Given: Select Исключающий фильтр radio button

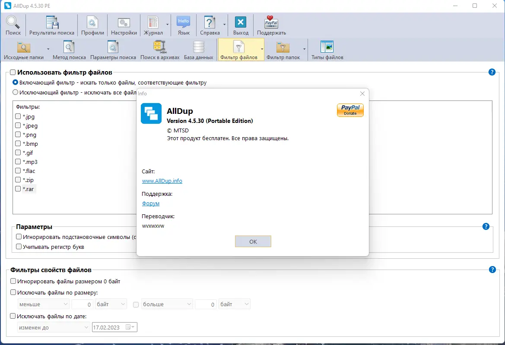Looking at the screenshot, I should 15,92.
